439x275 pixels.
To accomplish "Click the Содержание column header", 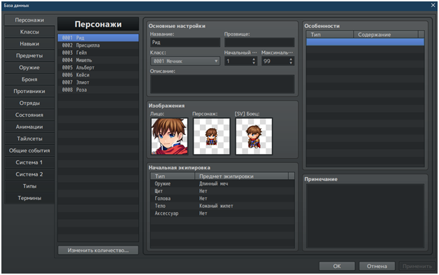I will 386,35.
